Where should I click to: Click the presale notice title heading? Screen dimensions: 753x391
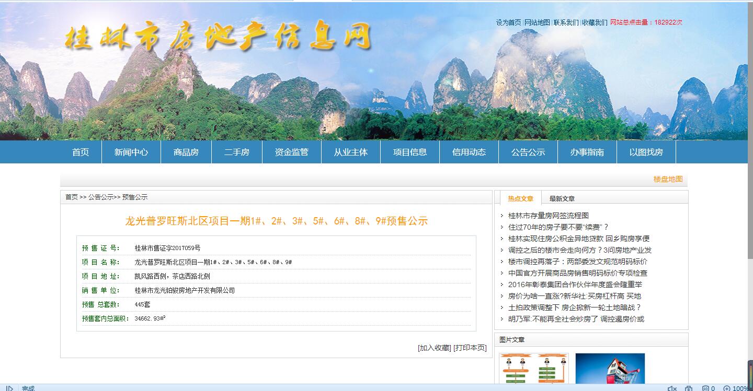click(x=277, y=221)
